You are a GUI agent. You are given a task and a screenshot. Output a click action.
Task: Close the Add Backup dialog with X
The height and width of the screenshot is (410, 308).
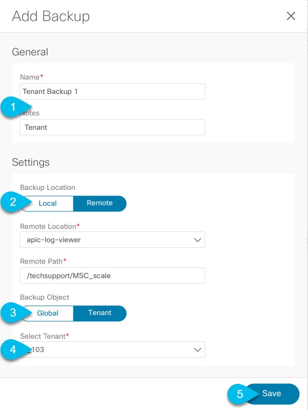[291, 16]
